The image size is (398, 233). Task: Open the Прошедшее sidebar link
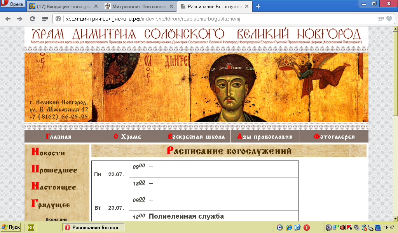point(54,169)
